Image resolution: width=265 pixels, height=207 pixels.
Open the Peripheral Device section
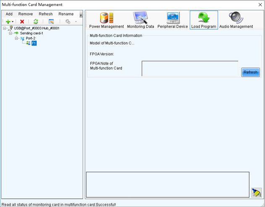(x=173, y=20)
